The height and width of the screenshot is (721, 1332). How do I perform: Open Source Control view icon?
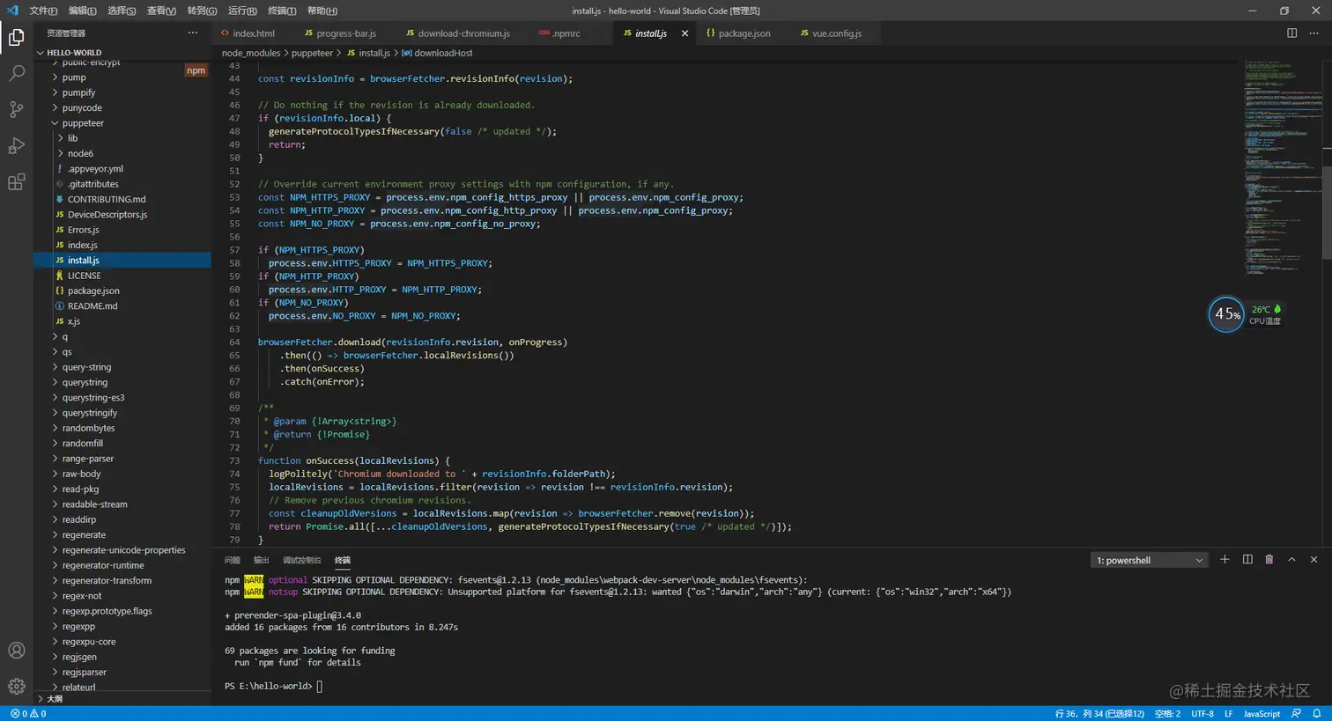[x=17, y=109]
